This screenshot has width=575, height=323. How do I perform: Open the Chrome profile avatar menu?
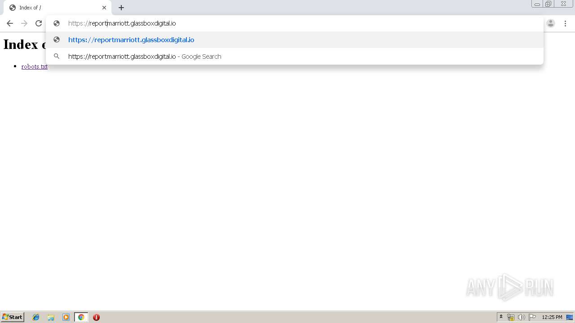(551, 23)
